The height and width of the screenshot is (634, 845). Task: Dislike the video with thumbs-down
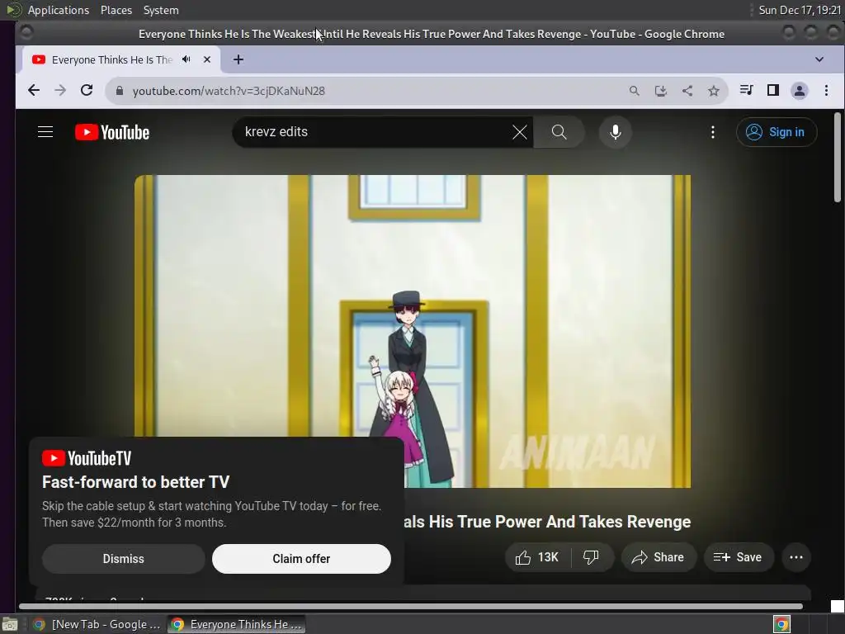591,557
